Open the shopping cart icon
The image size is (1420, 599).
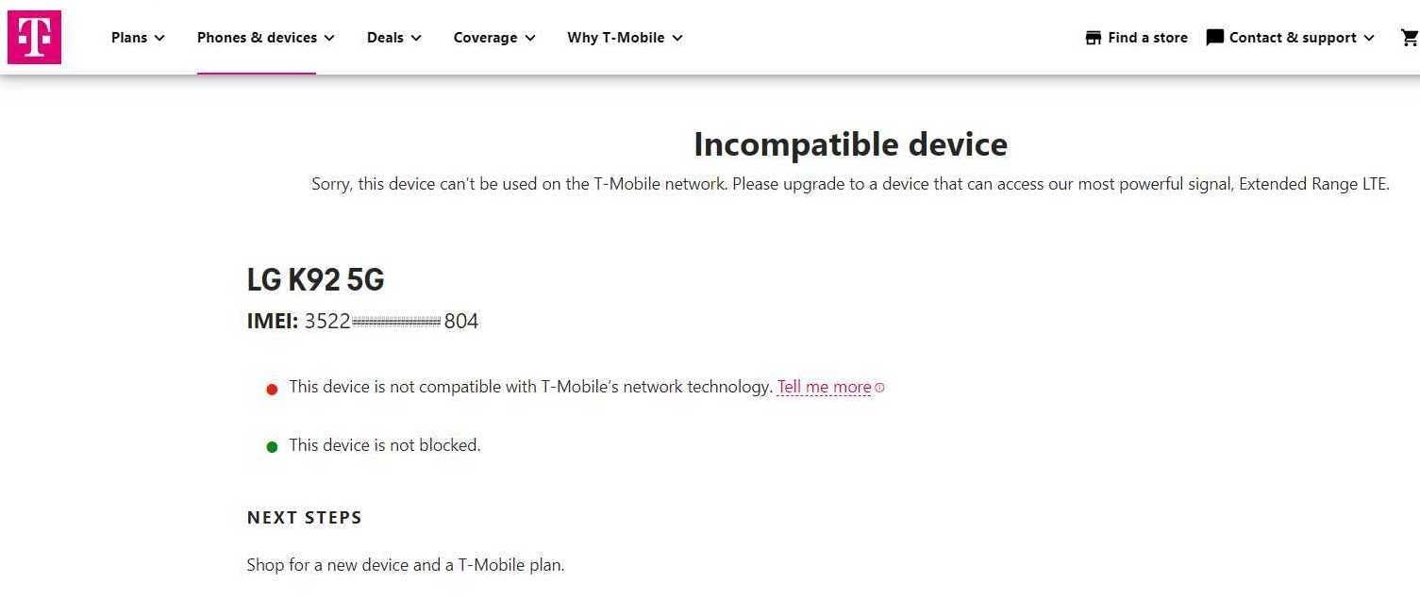click(x=1410, y=38)
